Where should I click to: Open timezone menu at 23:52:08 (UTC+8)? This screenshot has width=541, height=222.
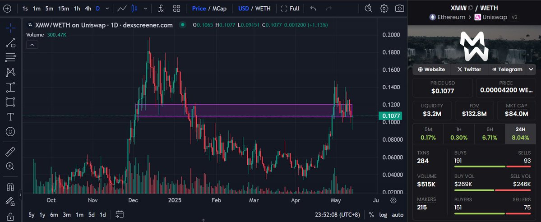[338, 215]
